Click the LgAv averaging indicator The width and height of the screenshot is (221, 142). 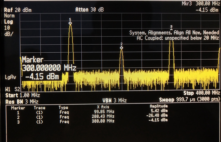pos(10,77)
